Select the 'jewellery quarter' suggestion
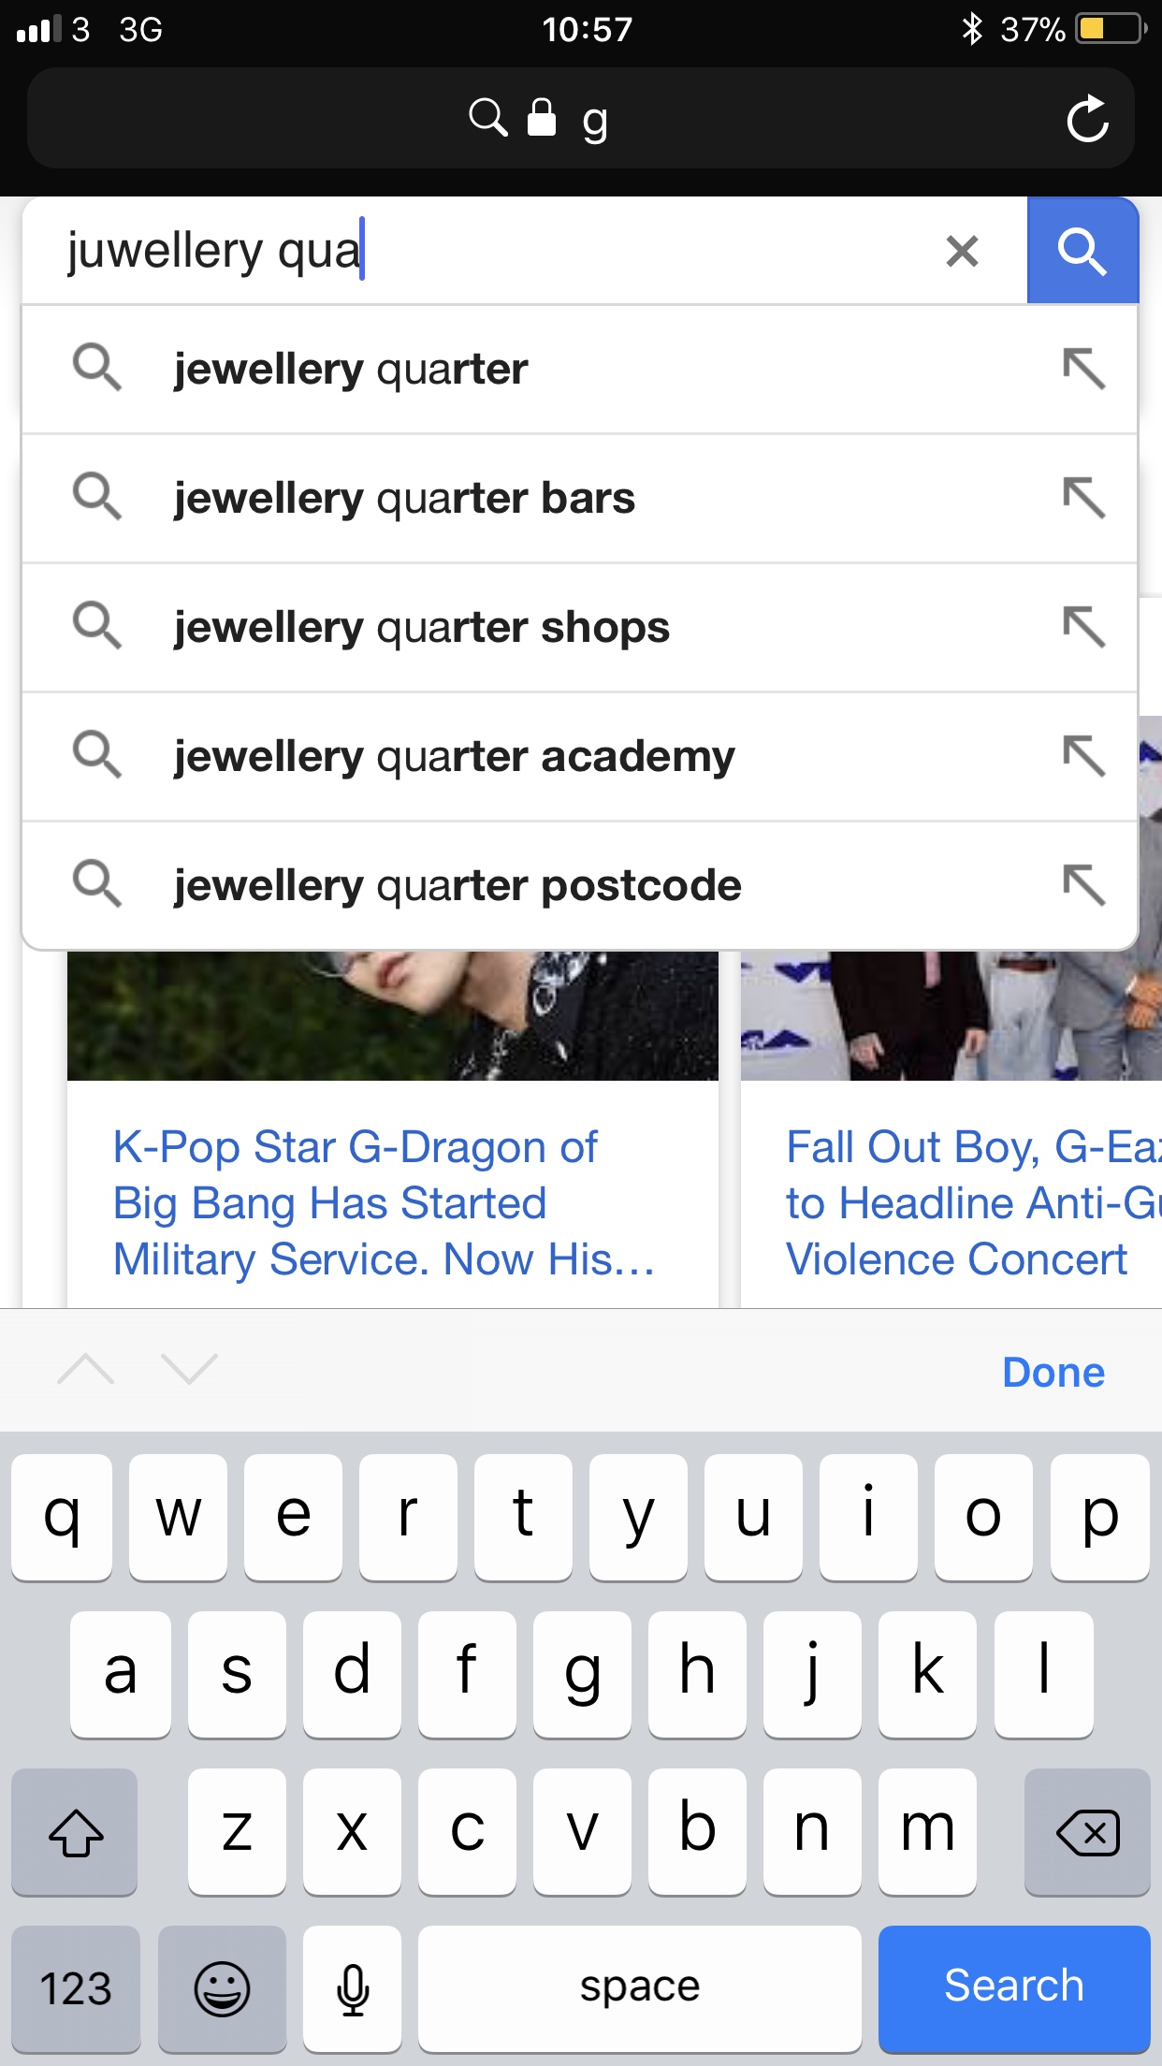 click(x=351, y=370)
